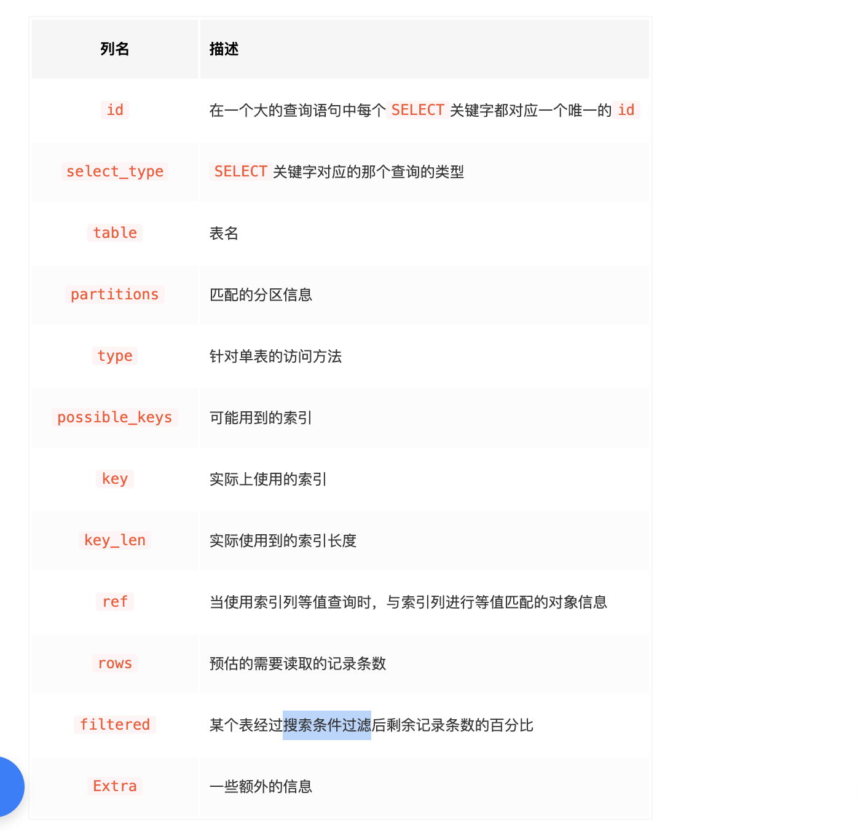Click the description '预估的需要读取的记录条数'
The height and width of the screenshot is (836, 858).
coord(297,663)
